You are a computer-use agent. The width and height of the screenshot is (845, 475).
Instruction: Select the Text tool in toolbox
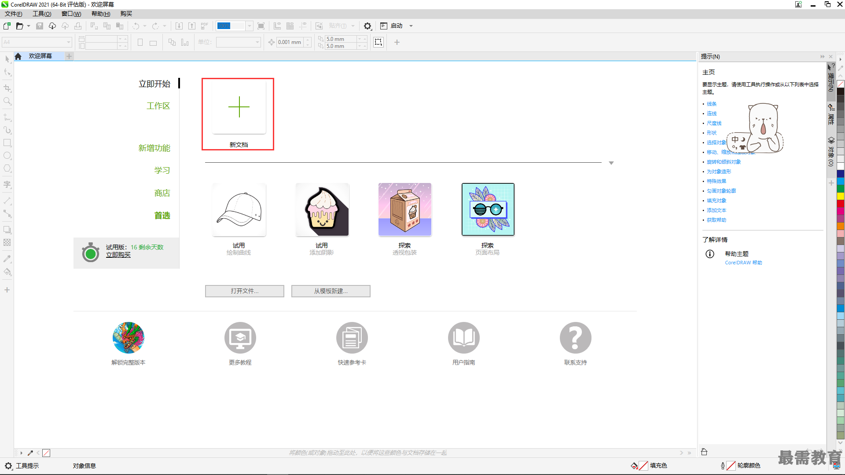7,185
